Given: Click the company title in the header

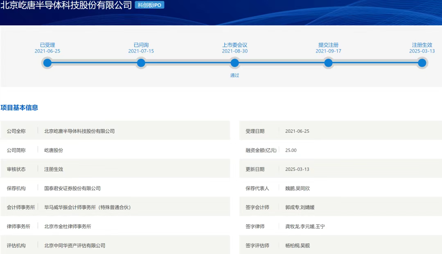Looking at the screenshot, I should [x=66, y=5].
